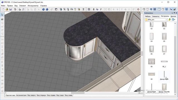
Task: Open library panel options dropdown arrow
Action: tap(172, 13)
